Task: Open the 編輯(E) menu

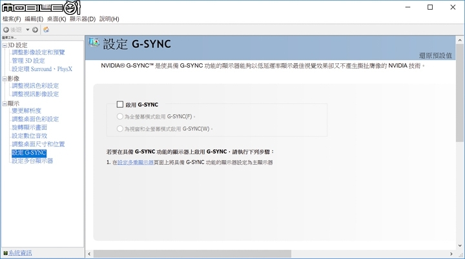Action: coord(34,19)
